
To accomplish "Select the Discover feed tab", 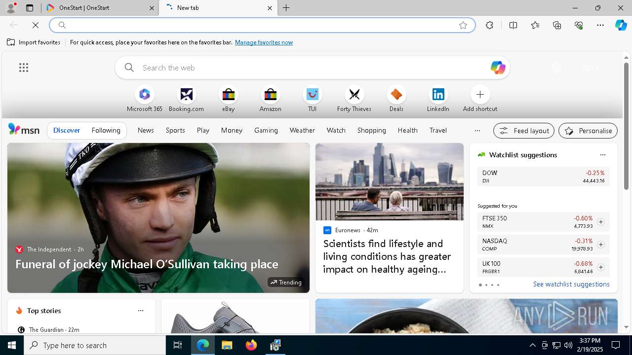I will click(67, 130).
